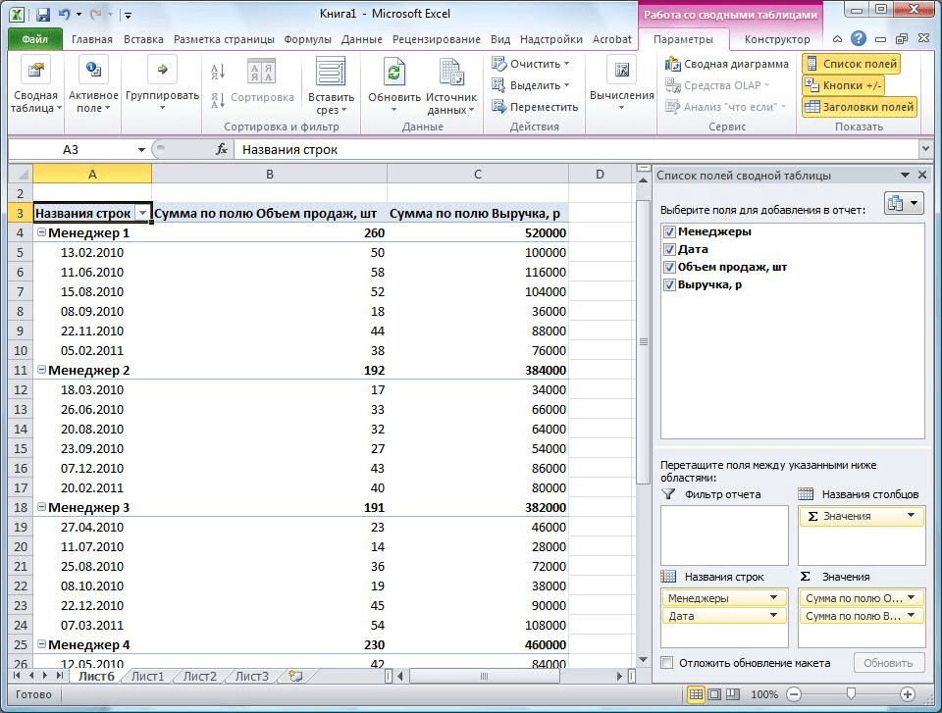Click the Заголовки полей button
The width and height of the screenshot is (942, 713).
[x=860, y=107]
